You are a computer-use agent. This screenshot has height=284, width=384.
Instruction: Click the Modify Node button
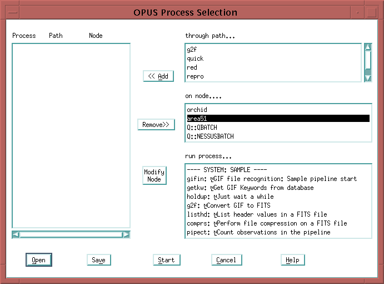(154, 175)
